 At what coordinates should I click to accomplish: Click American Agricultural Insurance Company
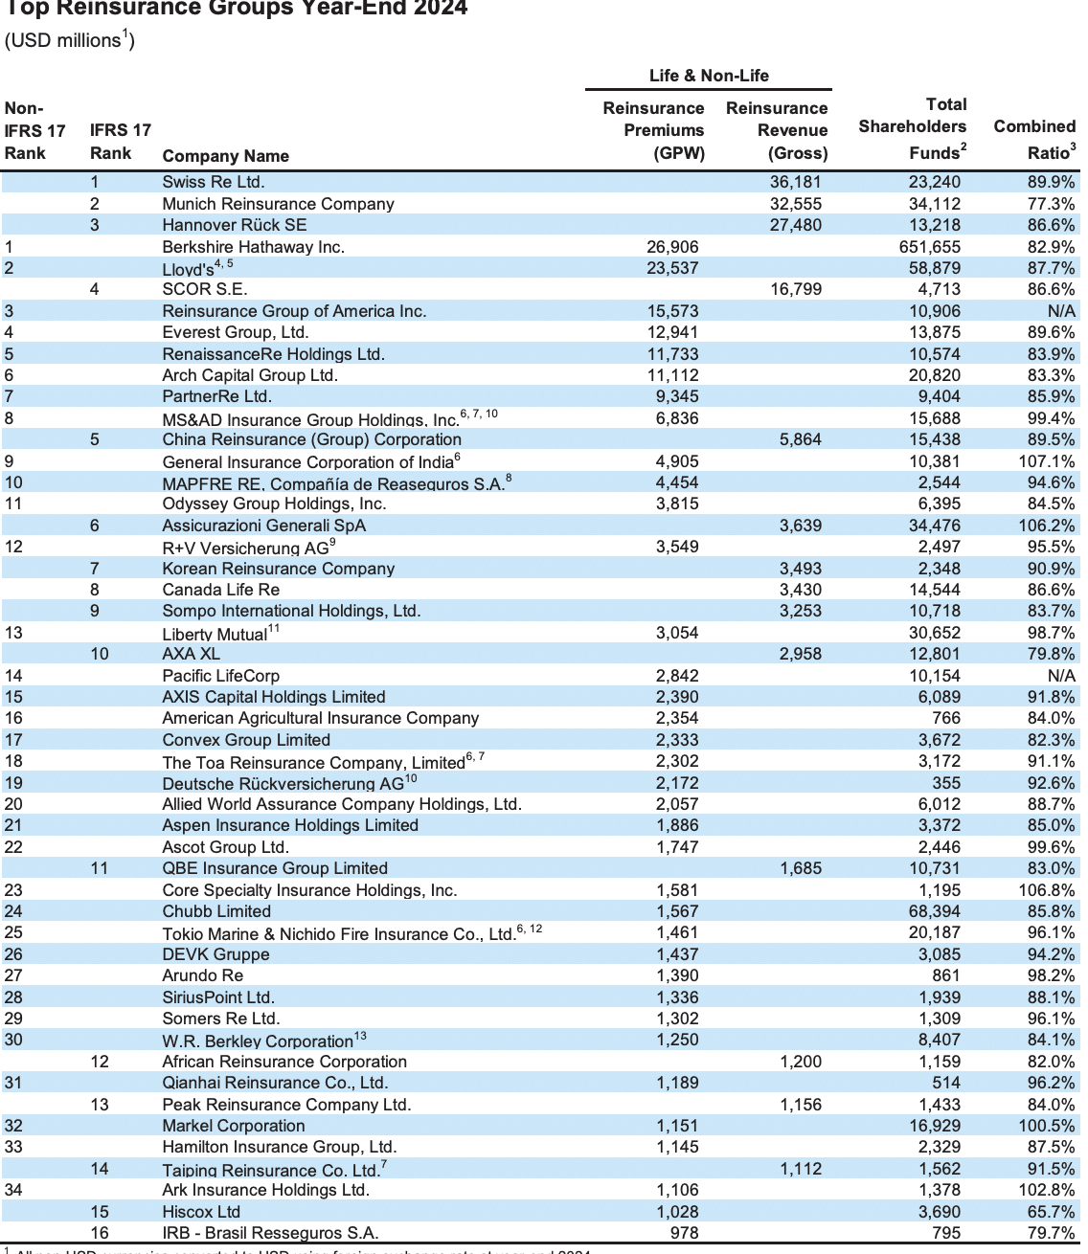pyautogui.click(x=320, y=718)
